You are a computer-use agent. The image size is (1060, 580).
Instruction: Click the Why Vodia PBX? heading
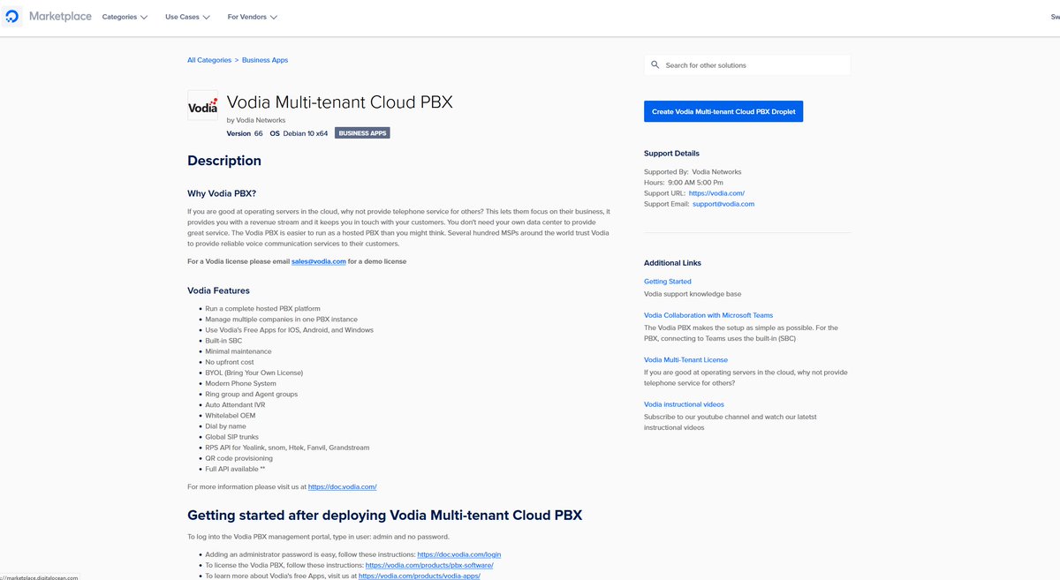(222, 193)
